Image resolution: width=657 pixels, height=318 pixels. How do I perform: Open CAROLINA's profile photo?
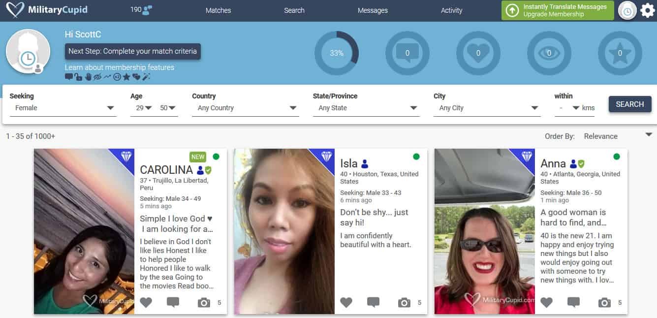coord(84,231)
